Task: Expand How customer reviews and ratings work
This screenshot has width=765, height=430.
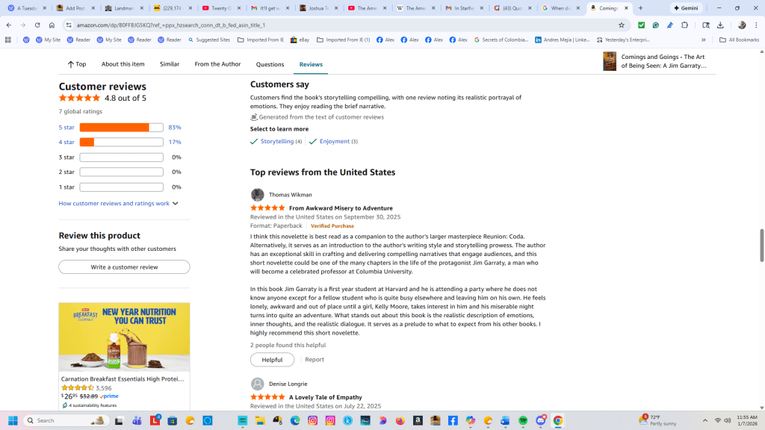Action: [118, 203]
